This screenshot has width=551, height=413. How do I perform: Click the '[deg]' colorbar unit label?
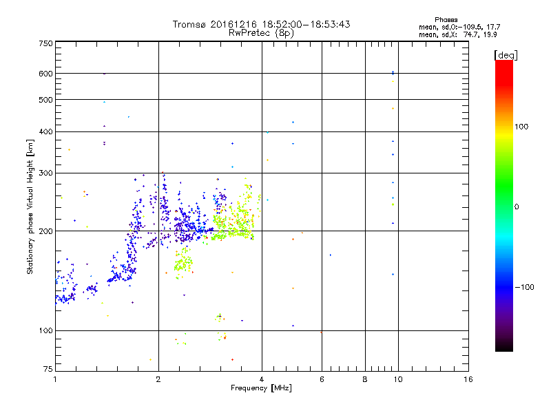pyautogui.click(x=506, y=55)
